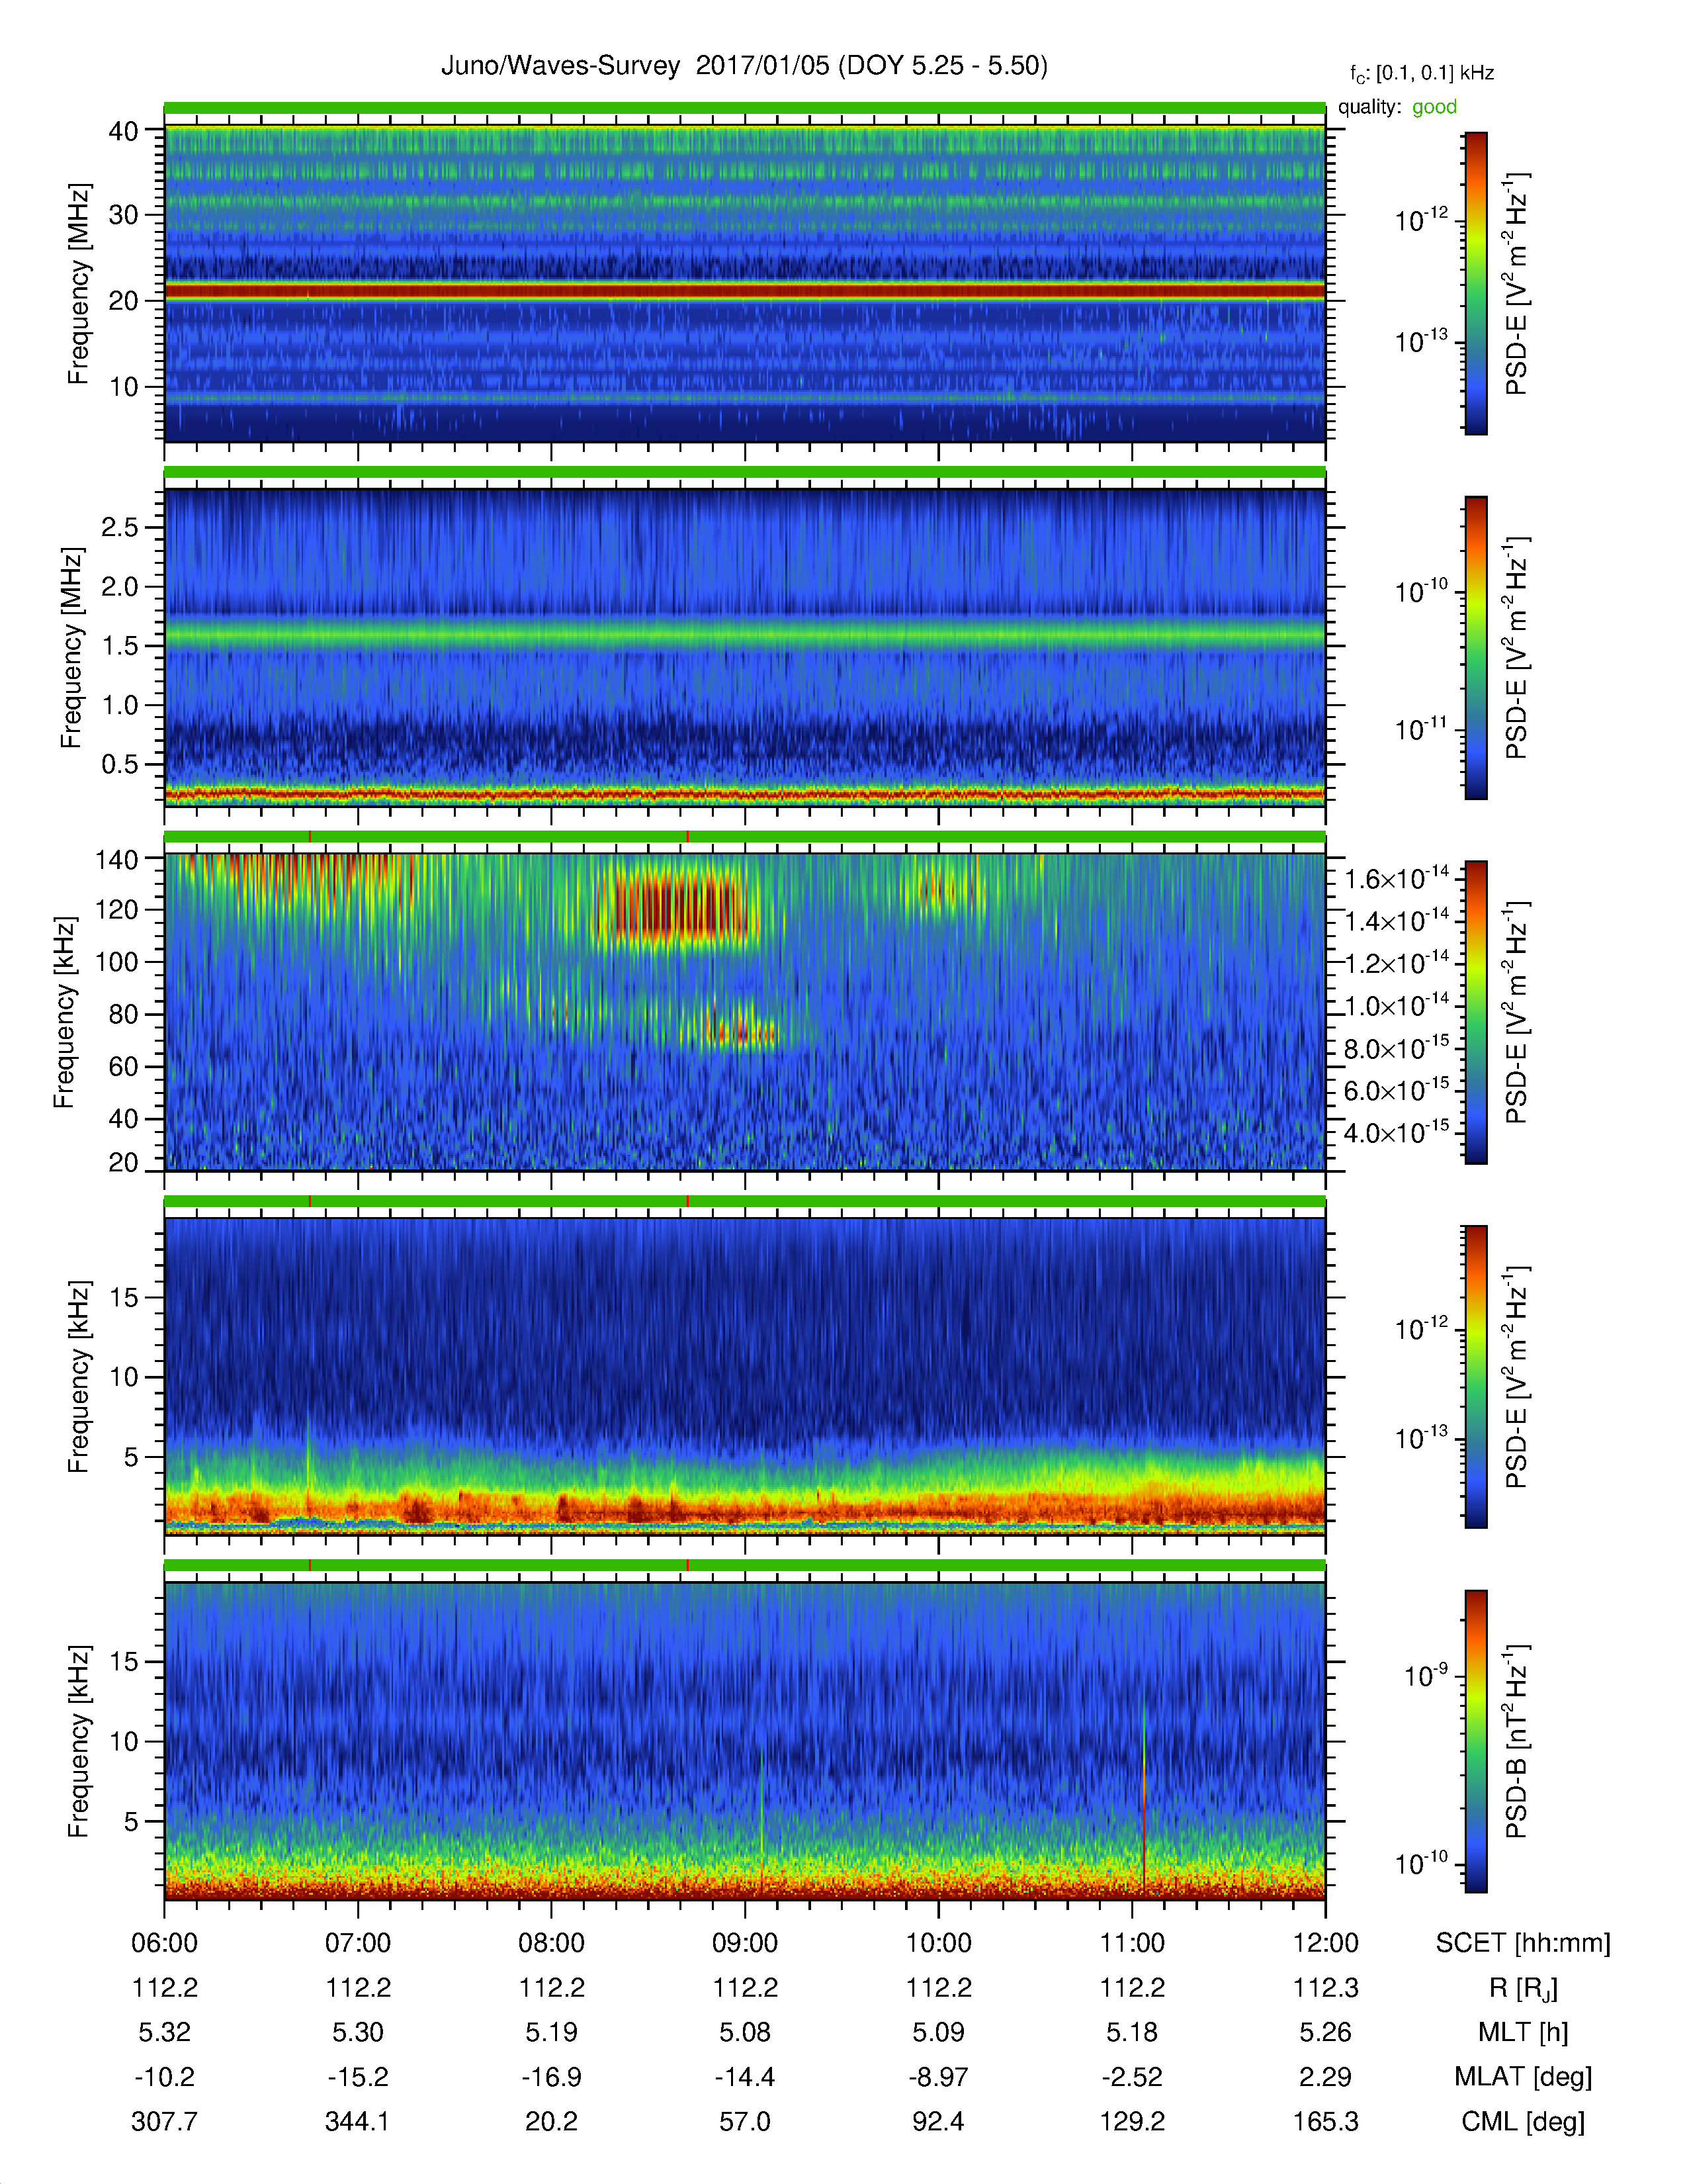The width and height of the screenshot is (1687, 2184).
Task: Click the intense red band near 20 MHz
Action: pyautogui.click(x=744, y=291)
